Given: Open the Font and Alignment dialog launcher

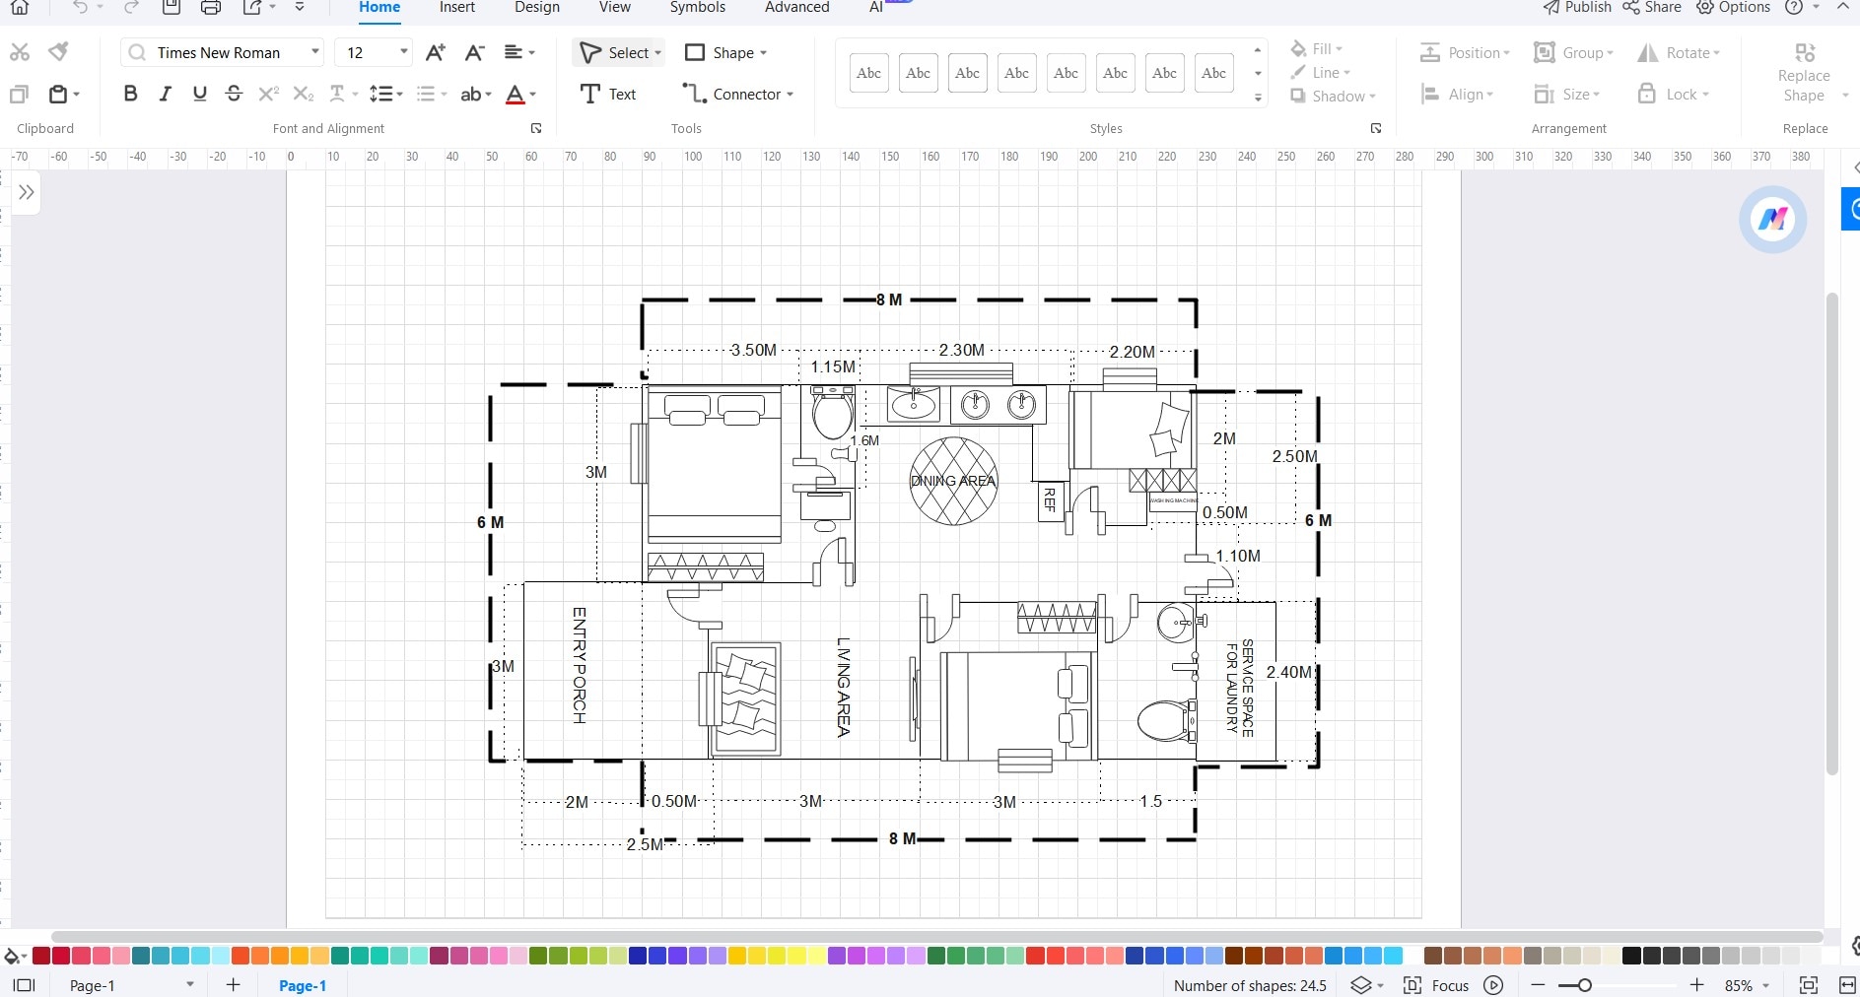Looking at the screenshot, I should coord(536,128).
